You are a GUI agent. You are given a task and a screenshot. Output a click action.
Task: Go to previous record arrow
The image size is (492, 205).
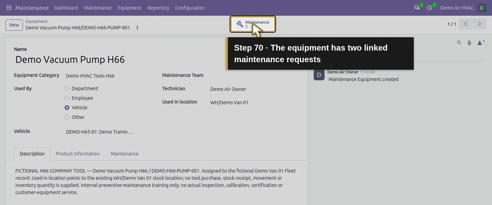[466, 24]
